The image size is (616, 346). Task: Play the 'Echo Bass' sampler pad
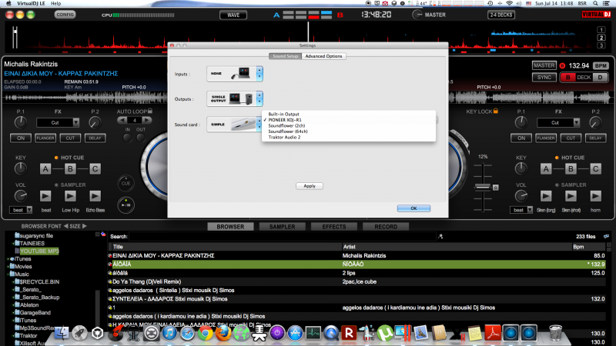pos(95,196)
